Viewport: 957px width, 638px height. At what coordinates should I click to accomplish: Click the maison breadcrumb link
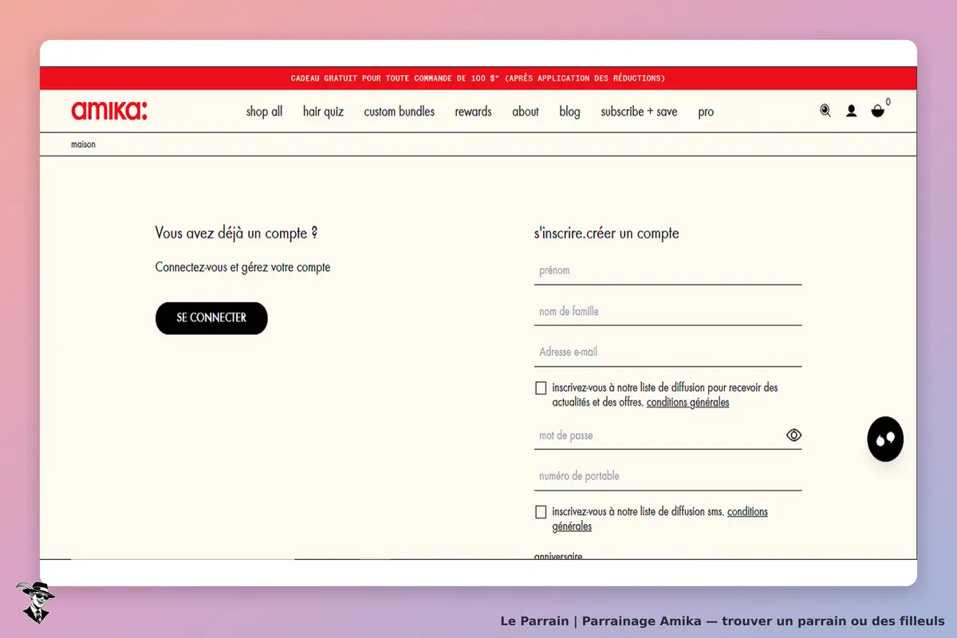(x=83, y=144)
